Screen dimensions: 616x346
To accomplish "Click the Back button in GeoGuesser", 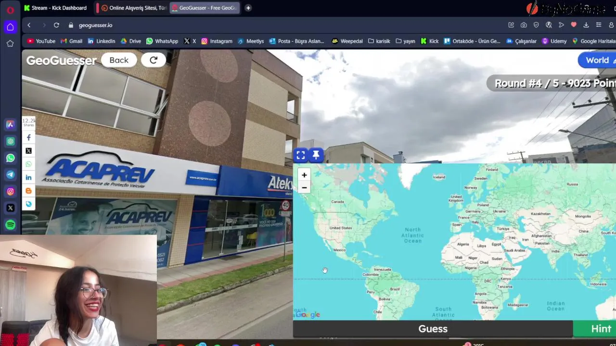I will pos(119,60).
